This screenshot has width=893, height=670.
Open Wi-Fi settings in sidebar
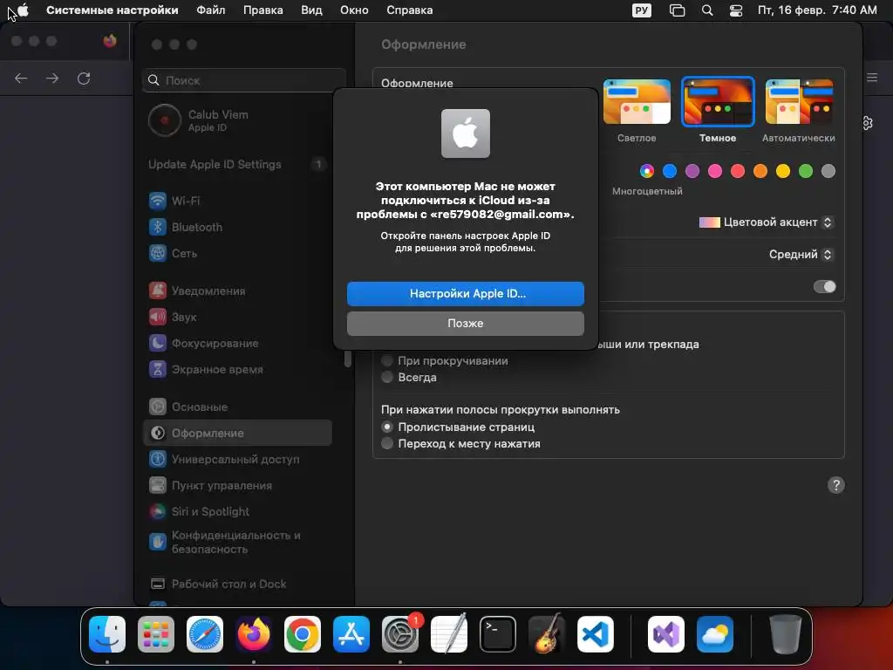tap(237, 201)
